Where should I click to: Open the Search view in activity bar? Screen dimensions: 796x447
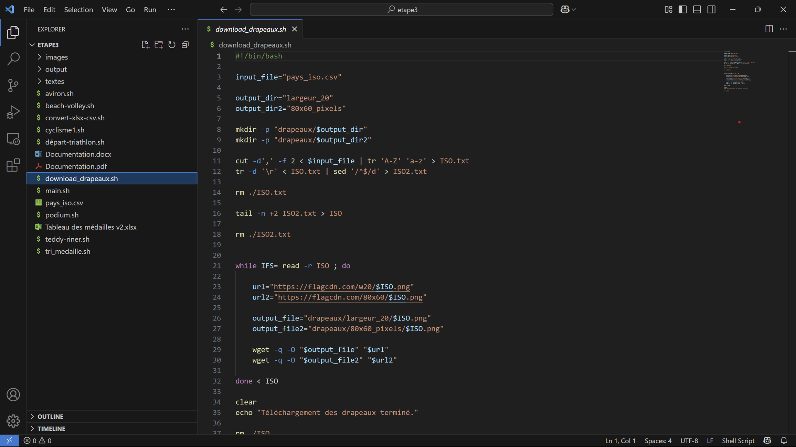pos(13,59)
